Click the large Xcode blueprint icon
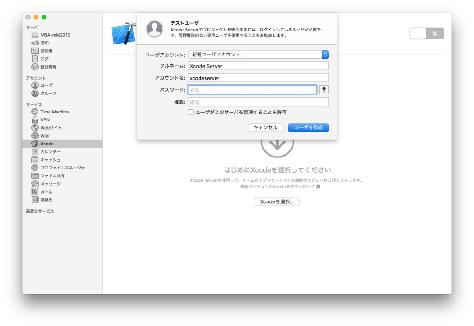 tap(124, 33)
